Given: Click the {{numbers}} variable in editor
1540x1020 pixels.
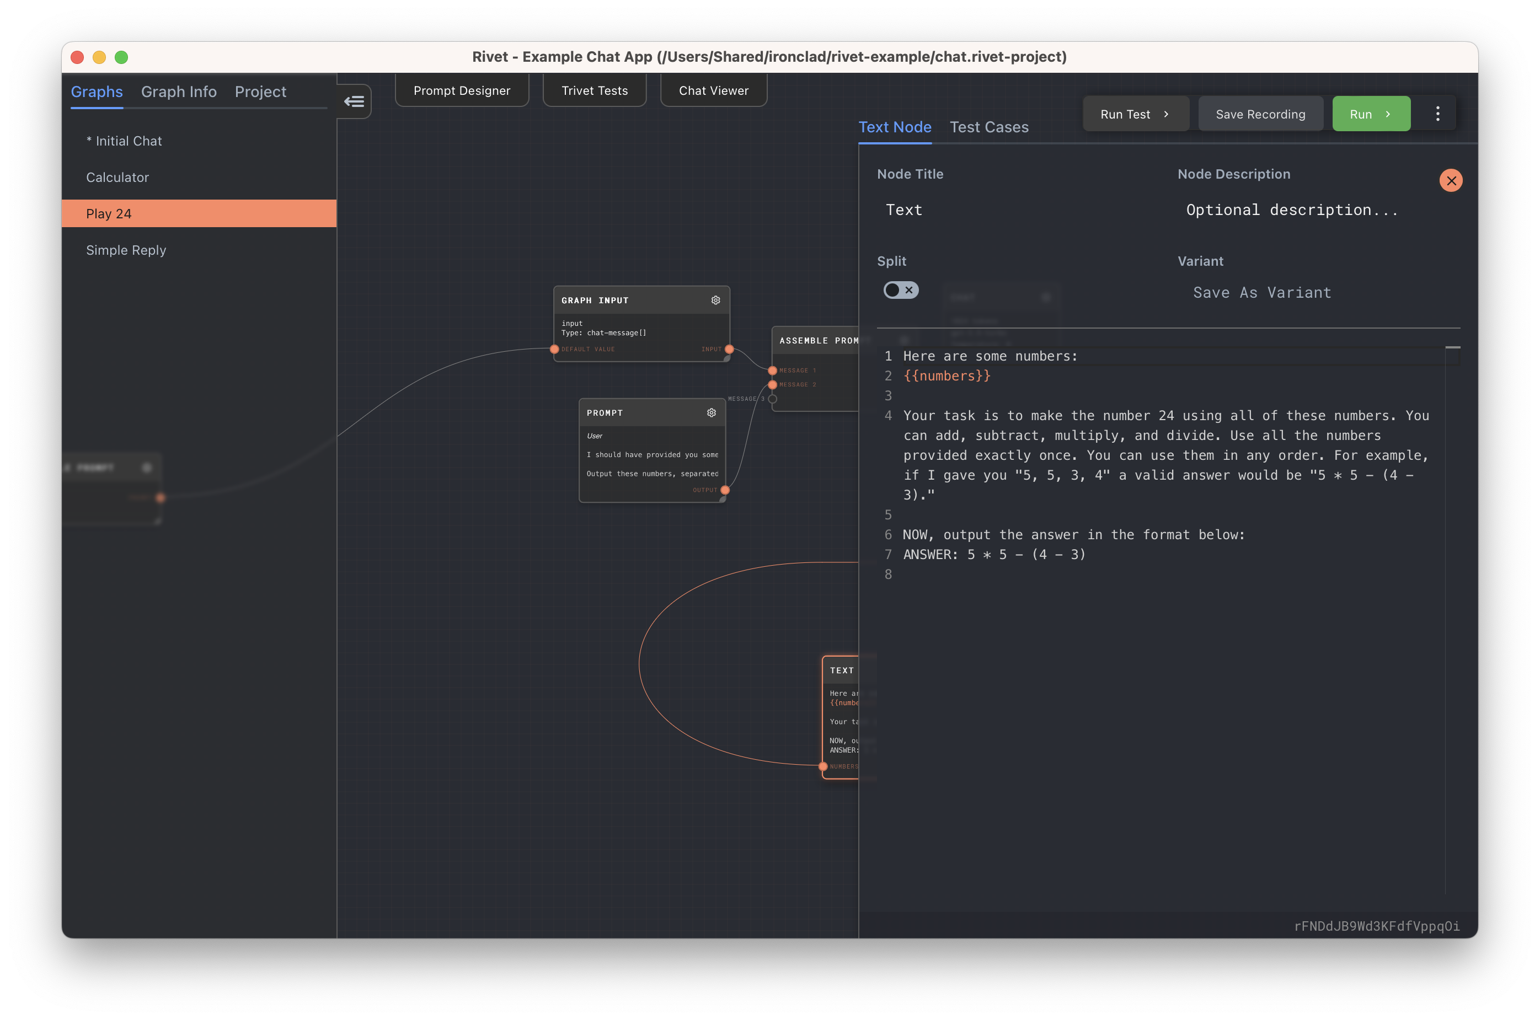Looking at the screenshot, I should point(947,376).
